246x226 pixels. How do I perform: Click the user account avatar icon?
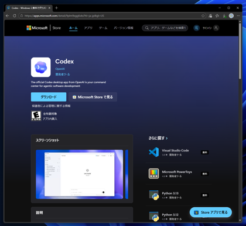pos(216,28)
